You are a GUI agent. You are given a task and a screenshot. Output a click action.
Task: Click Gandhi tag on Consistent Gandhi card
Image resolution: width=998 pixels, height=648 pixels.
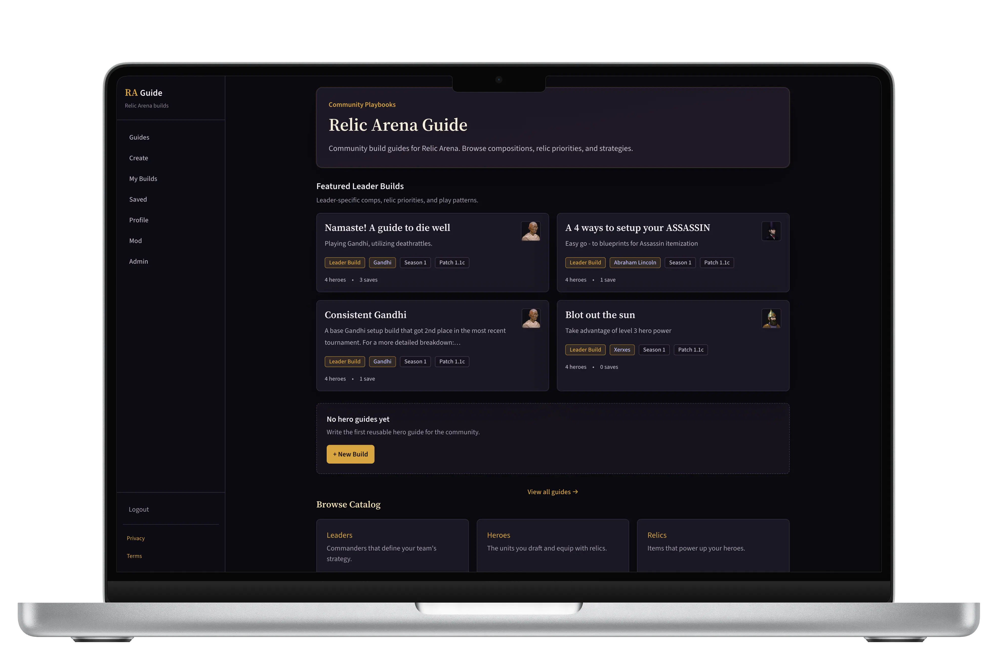[x=382, y=361]
